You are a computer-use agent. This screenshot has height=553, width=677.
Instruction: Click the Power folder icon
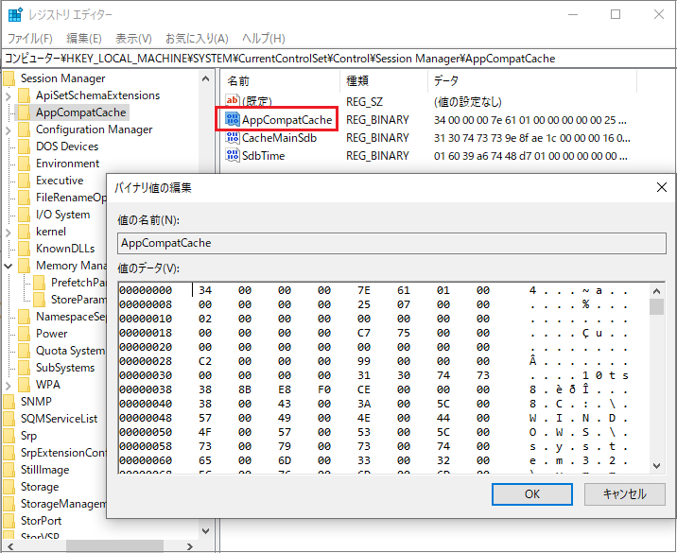[x=25, y=334]
